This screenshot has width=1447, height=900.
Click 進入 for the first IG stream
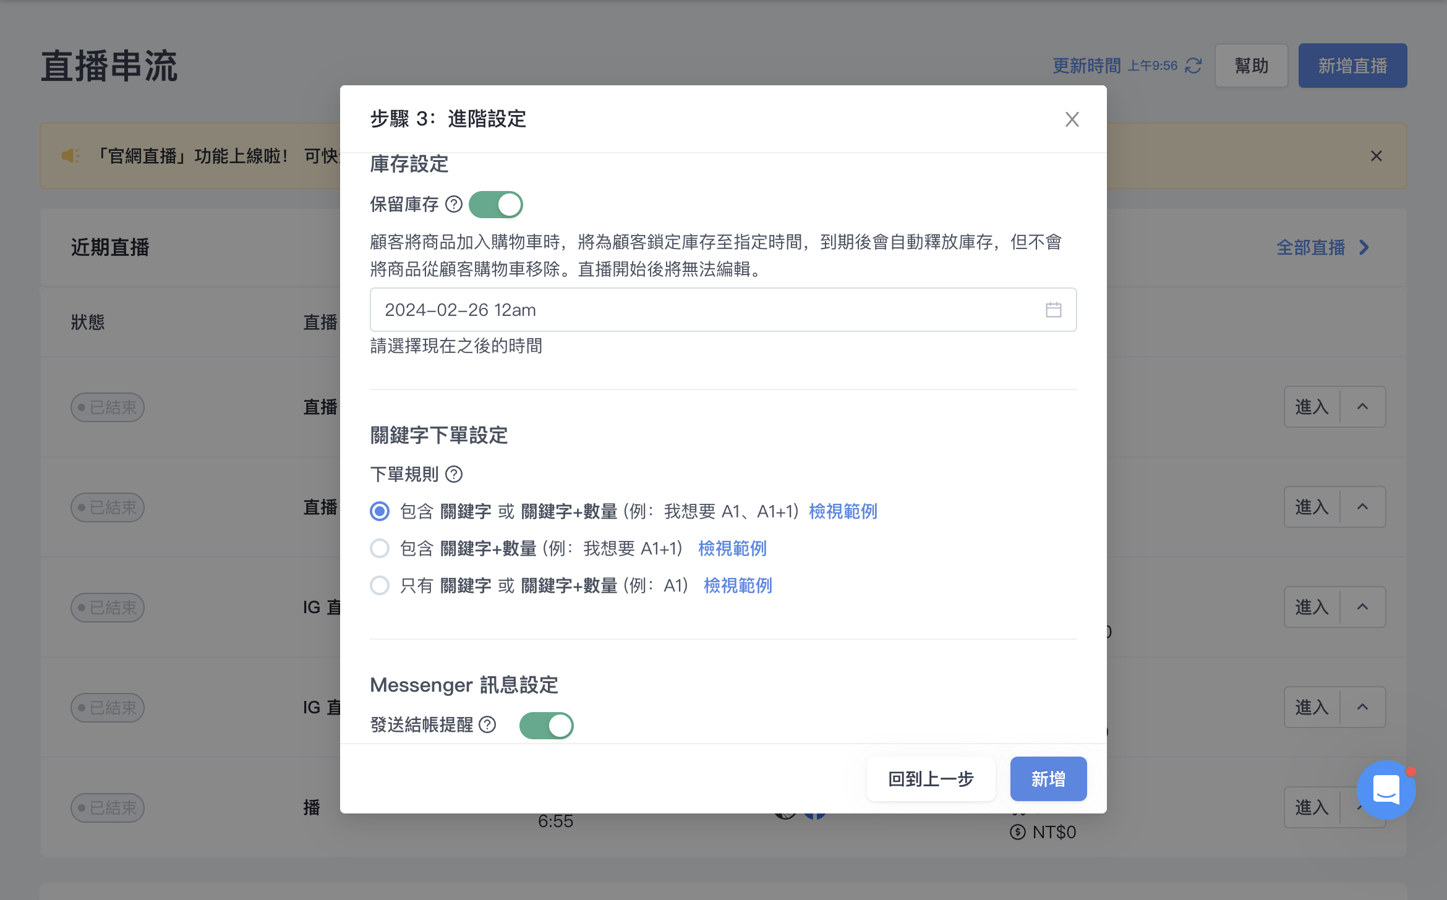coord(1312,607)
